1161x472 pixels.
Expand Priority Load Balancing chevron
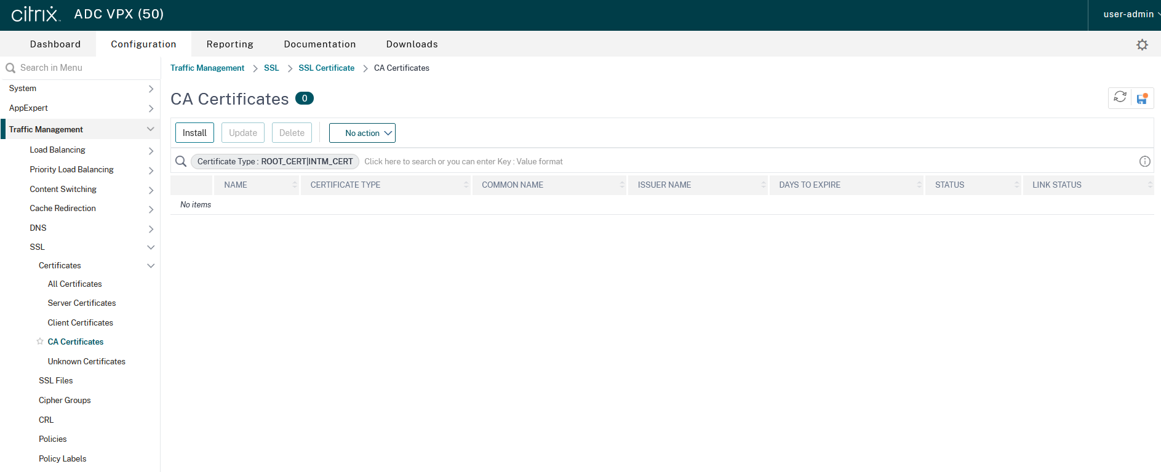click(x=151, y=170)
